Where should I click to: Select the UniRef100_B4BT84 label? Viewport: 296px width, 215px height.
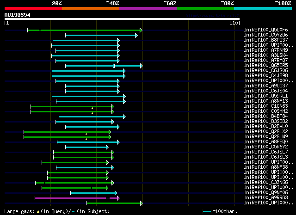point(265,116)
